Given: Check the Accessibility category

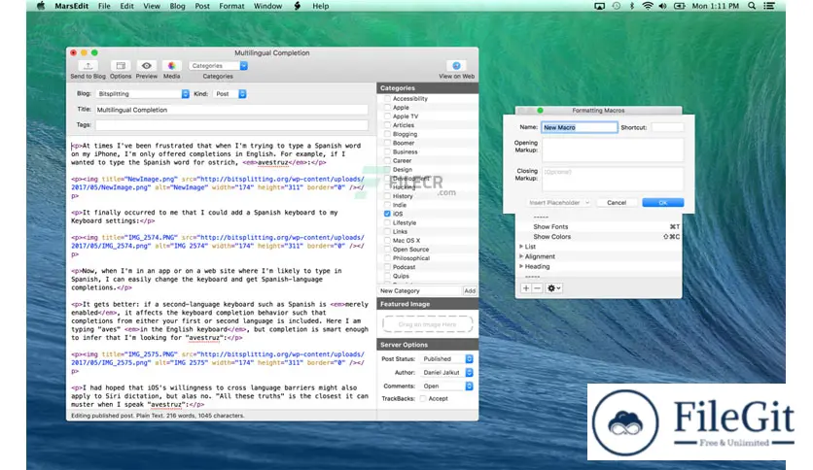Looking at the screenshot, I should click(387, 98).
